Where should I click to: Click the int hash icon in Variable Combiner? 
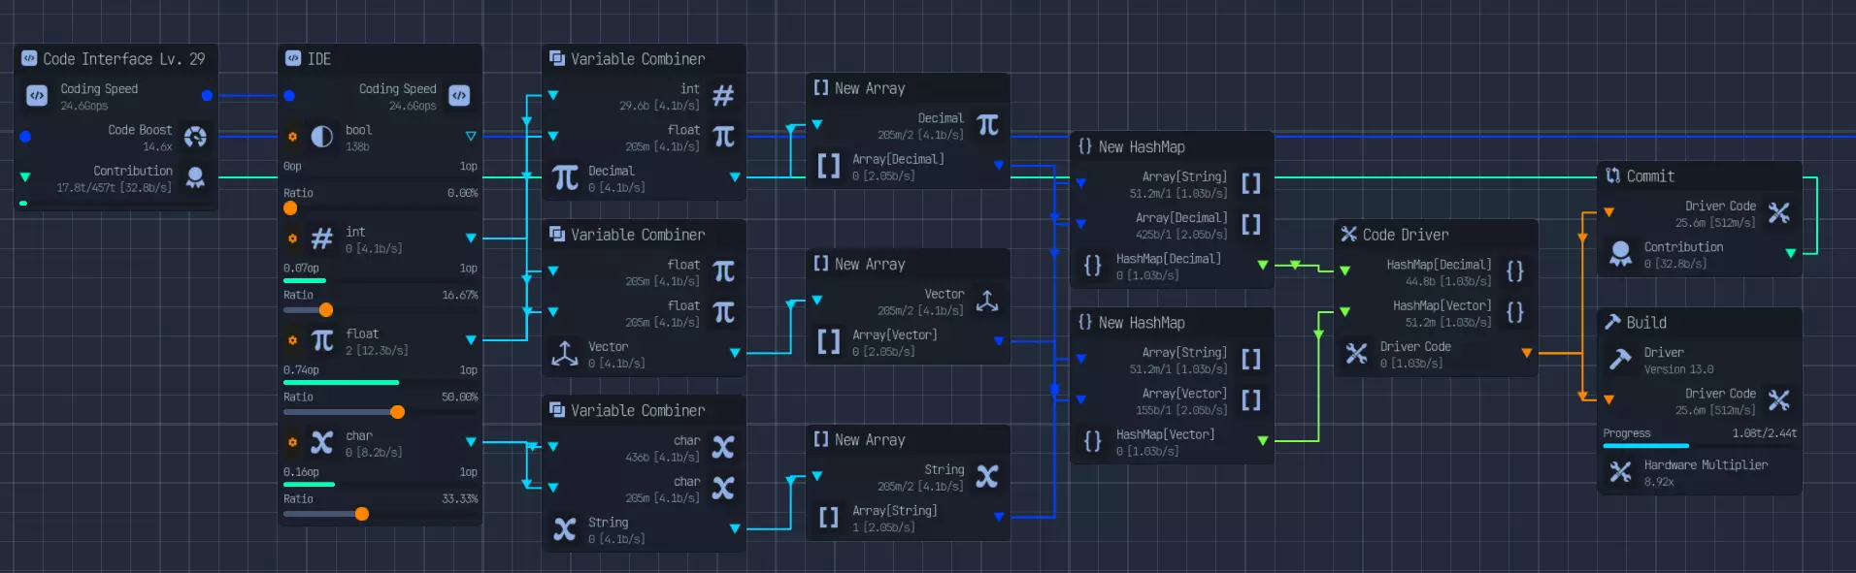(x=723, y=95)
